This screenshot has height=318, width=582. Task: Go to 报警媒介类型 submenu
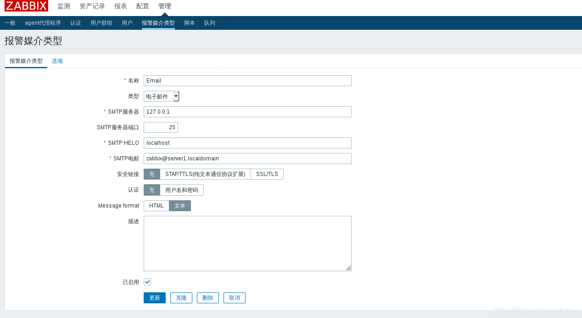[x=158, y=23]
